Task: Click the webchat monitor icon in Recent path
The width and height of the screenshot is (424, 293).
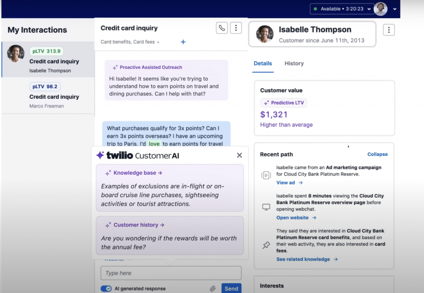Action: pyautogui.click(x=267, y=207)
